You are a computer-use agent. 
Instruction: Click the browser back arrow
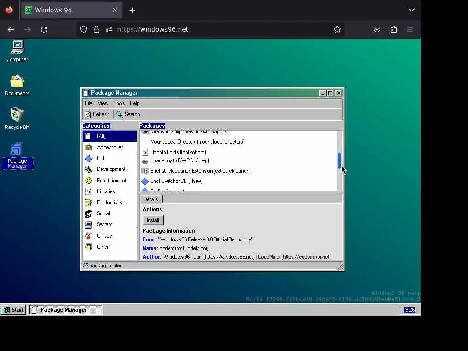[x=11, y=30]
